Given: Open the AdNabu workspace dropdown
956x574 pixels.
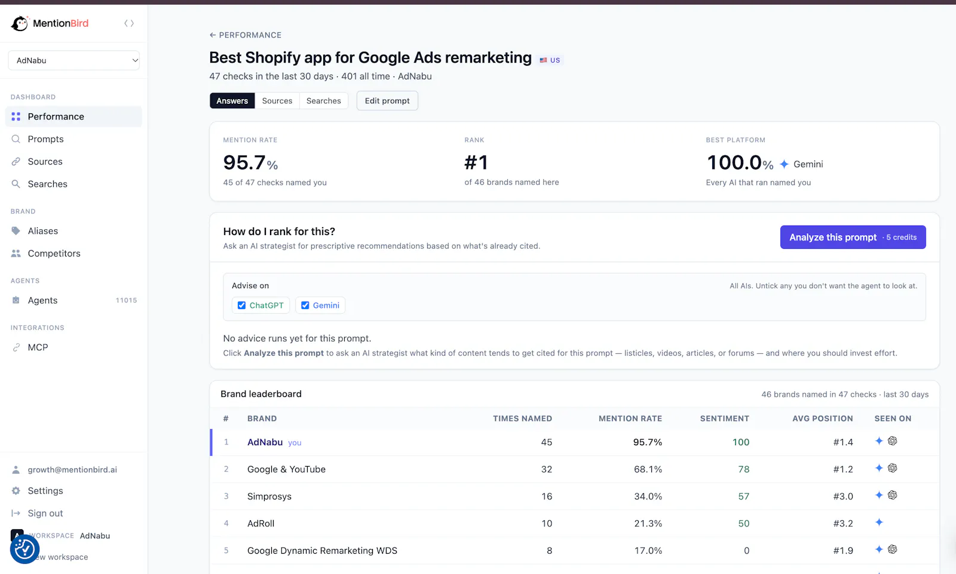Looking at the screenshot, I should click(74, 60).
